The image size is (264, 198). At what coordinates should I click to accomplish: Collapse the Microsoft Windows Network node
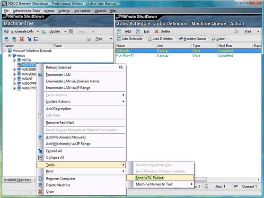pos(5,51)
